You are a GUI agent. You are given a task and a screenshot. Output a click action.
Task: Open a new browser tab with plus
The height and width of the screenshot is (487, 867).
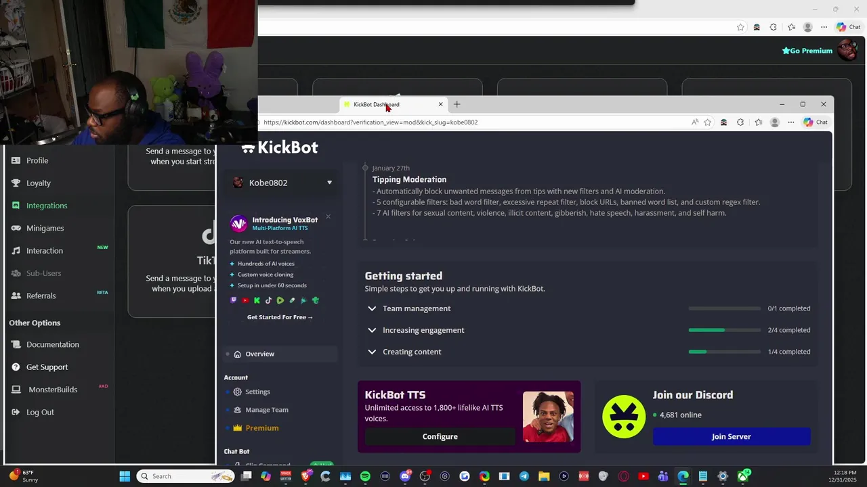(457, 104)
